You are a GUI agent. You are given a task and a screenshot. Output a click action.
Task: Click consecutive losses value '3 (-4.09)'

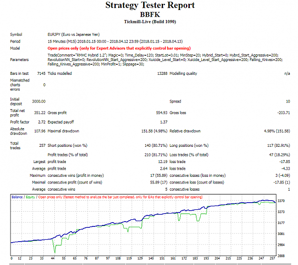tap(283, 175)
